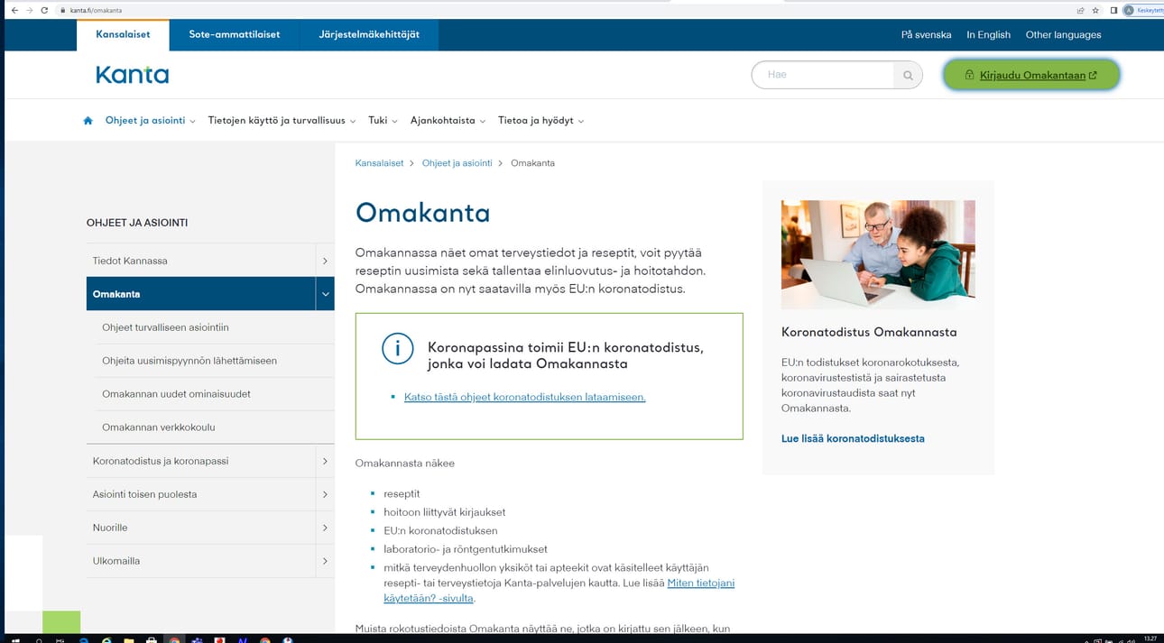
Task: Open Asiointi toisen puolesta in the sidebar
Action: [x=144, y=494]
